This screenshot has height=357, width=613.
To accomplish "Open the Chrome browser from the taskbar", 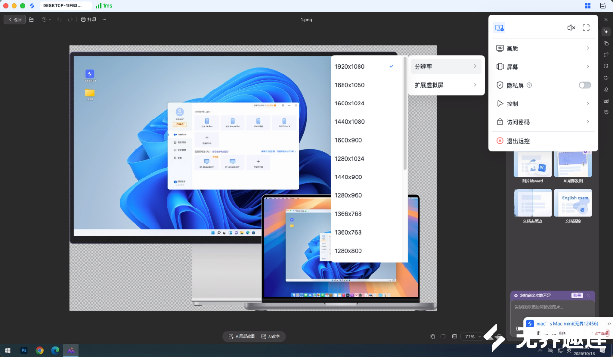I will coord(40,350).
